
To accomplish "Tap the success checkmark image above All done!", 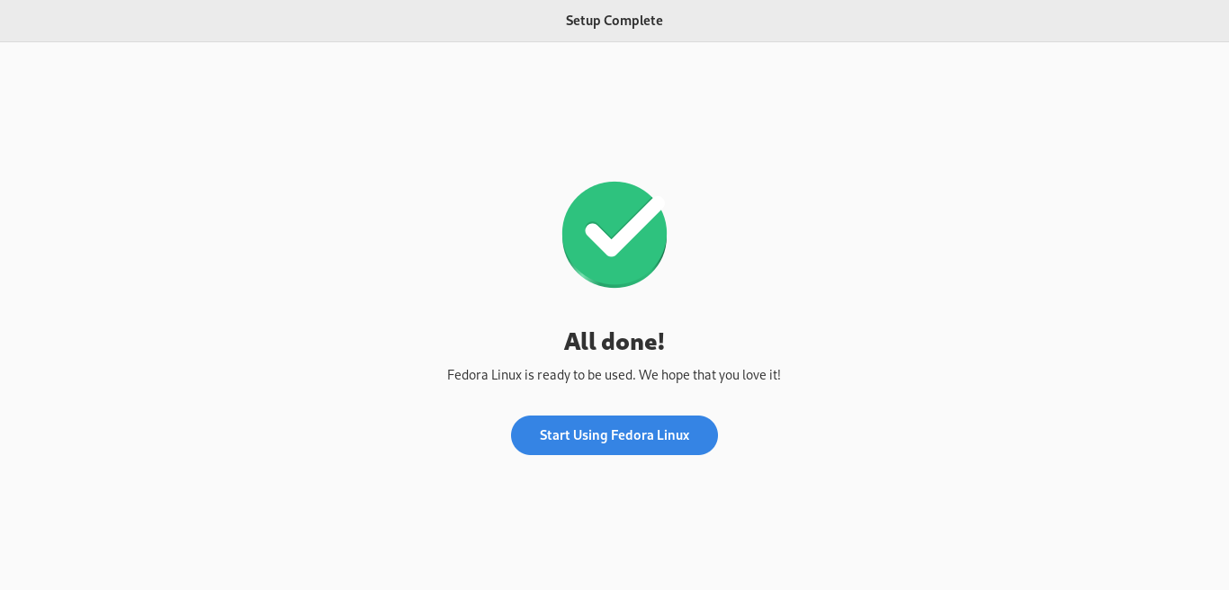I will coord(614,235).
